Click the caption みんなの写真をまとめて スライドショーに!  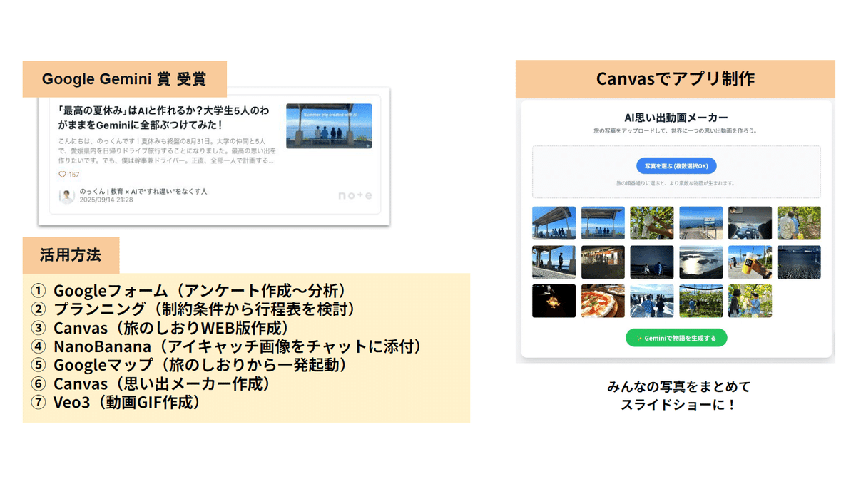tap(678, 396)
